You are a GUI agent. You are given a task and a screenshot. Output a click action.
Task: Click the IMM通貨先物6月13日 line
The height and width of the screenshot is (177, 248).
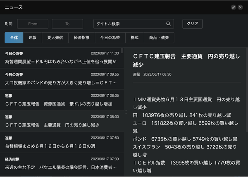point(186,103)
